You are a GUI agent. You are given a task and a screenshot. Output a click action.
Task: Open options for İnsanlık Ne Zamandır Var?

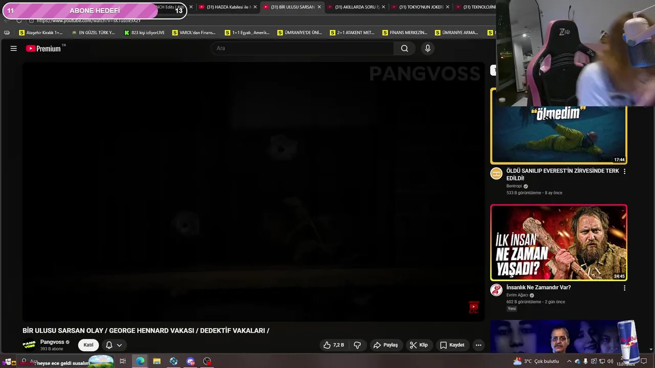click(624, 288)
